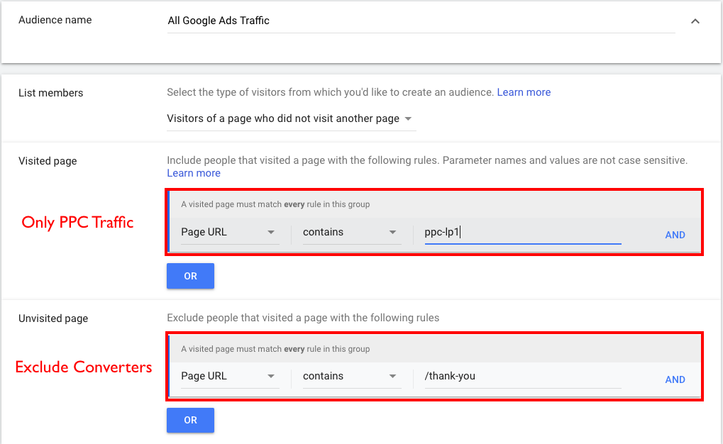
Task: Click the Audience name text field
Action: (x=420, y=21)
